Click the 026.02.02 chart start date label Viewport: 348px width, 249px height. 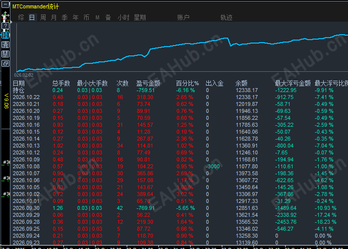pyautogui.click(x=24, y=75)
